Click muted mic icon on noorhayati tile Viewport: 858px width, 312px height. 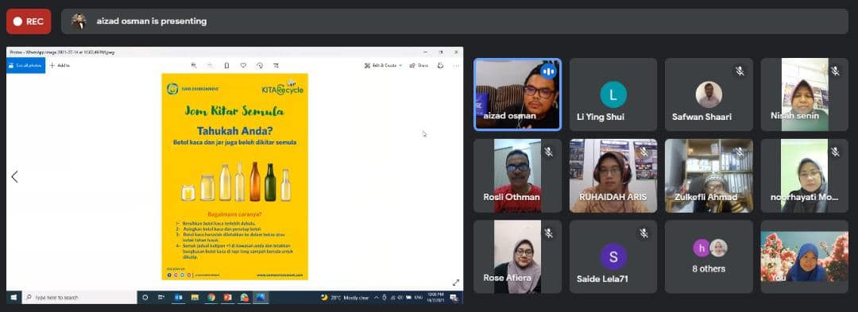click(835, 152)
